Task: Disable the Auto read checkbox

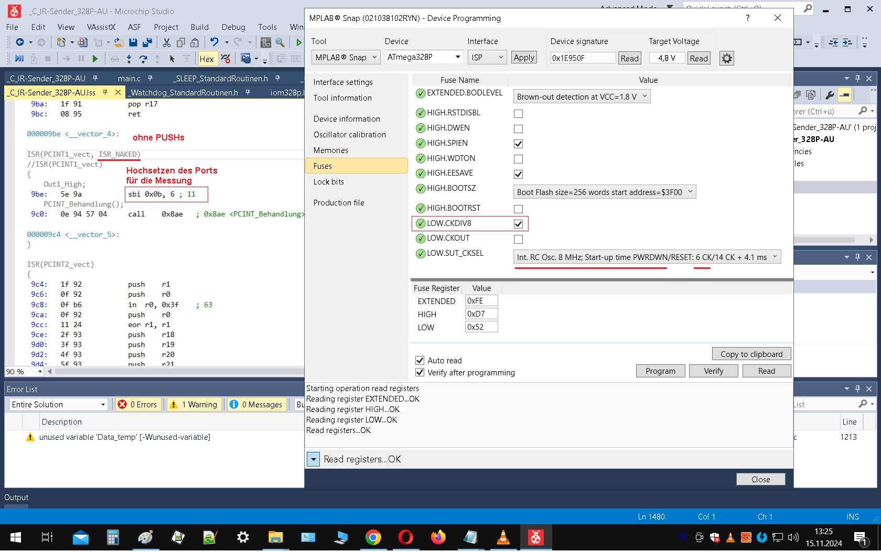Action: [x=420, y=360]
